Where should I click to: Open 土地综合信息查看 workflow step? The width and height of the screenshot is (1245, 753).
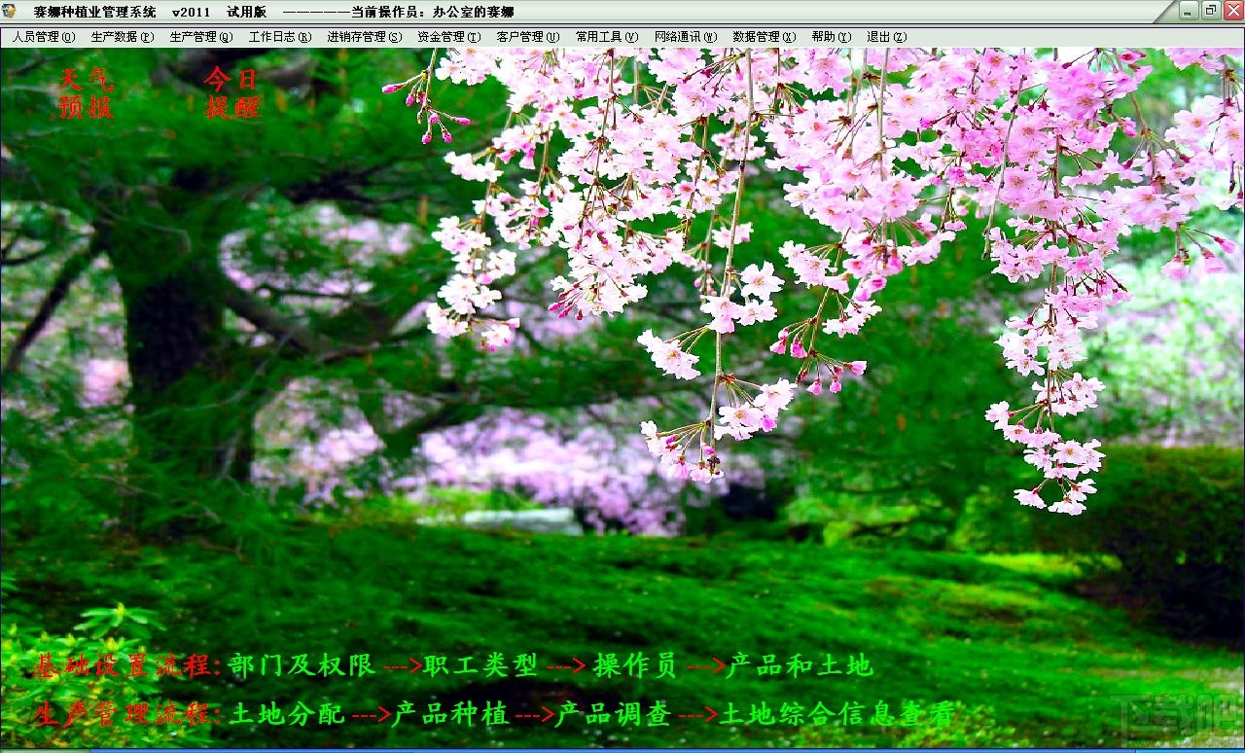click(836, 714)
